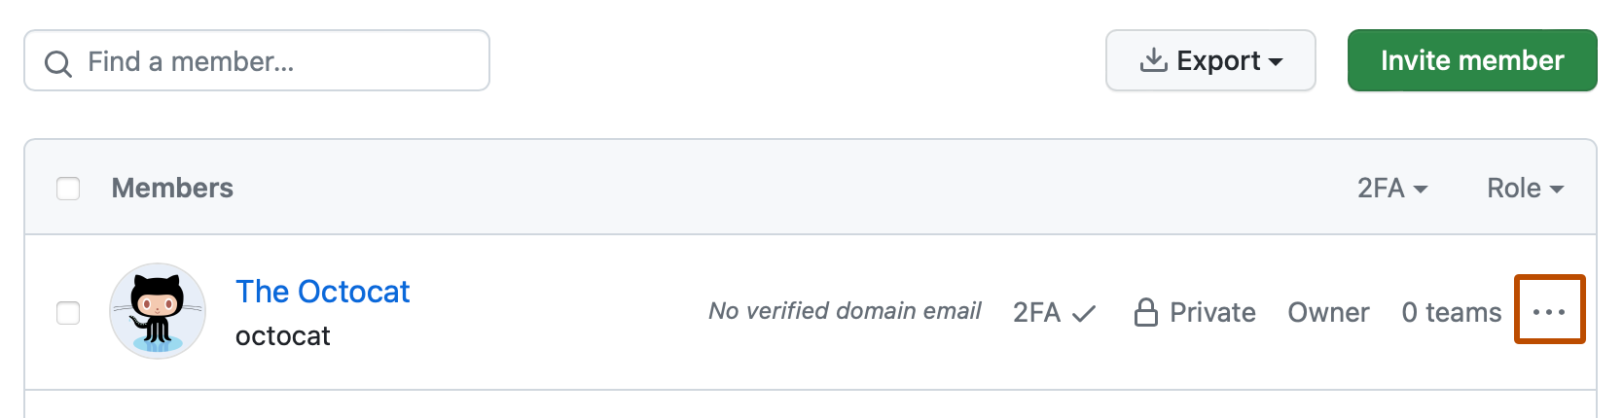
Task: Expand the Export dropdown caret
Action: 1276,61
